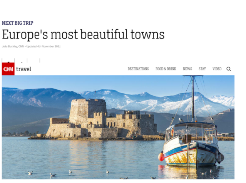
Task: Open the Food & Drink section
Action: point(166,69)
